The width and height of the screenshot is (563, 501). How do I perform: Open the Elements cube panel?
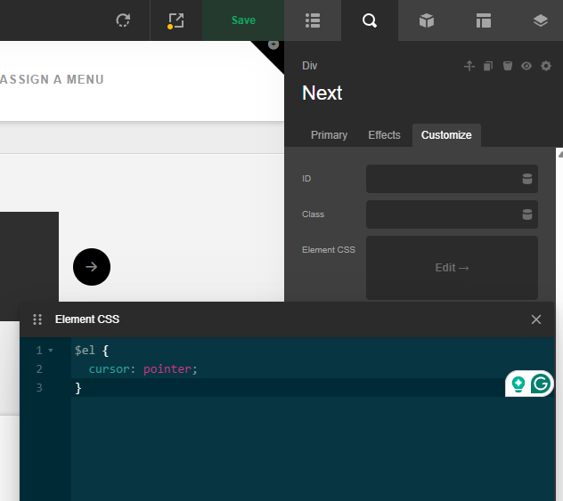pyautogui.click(x=427, y=20)
